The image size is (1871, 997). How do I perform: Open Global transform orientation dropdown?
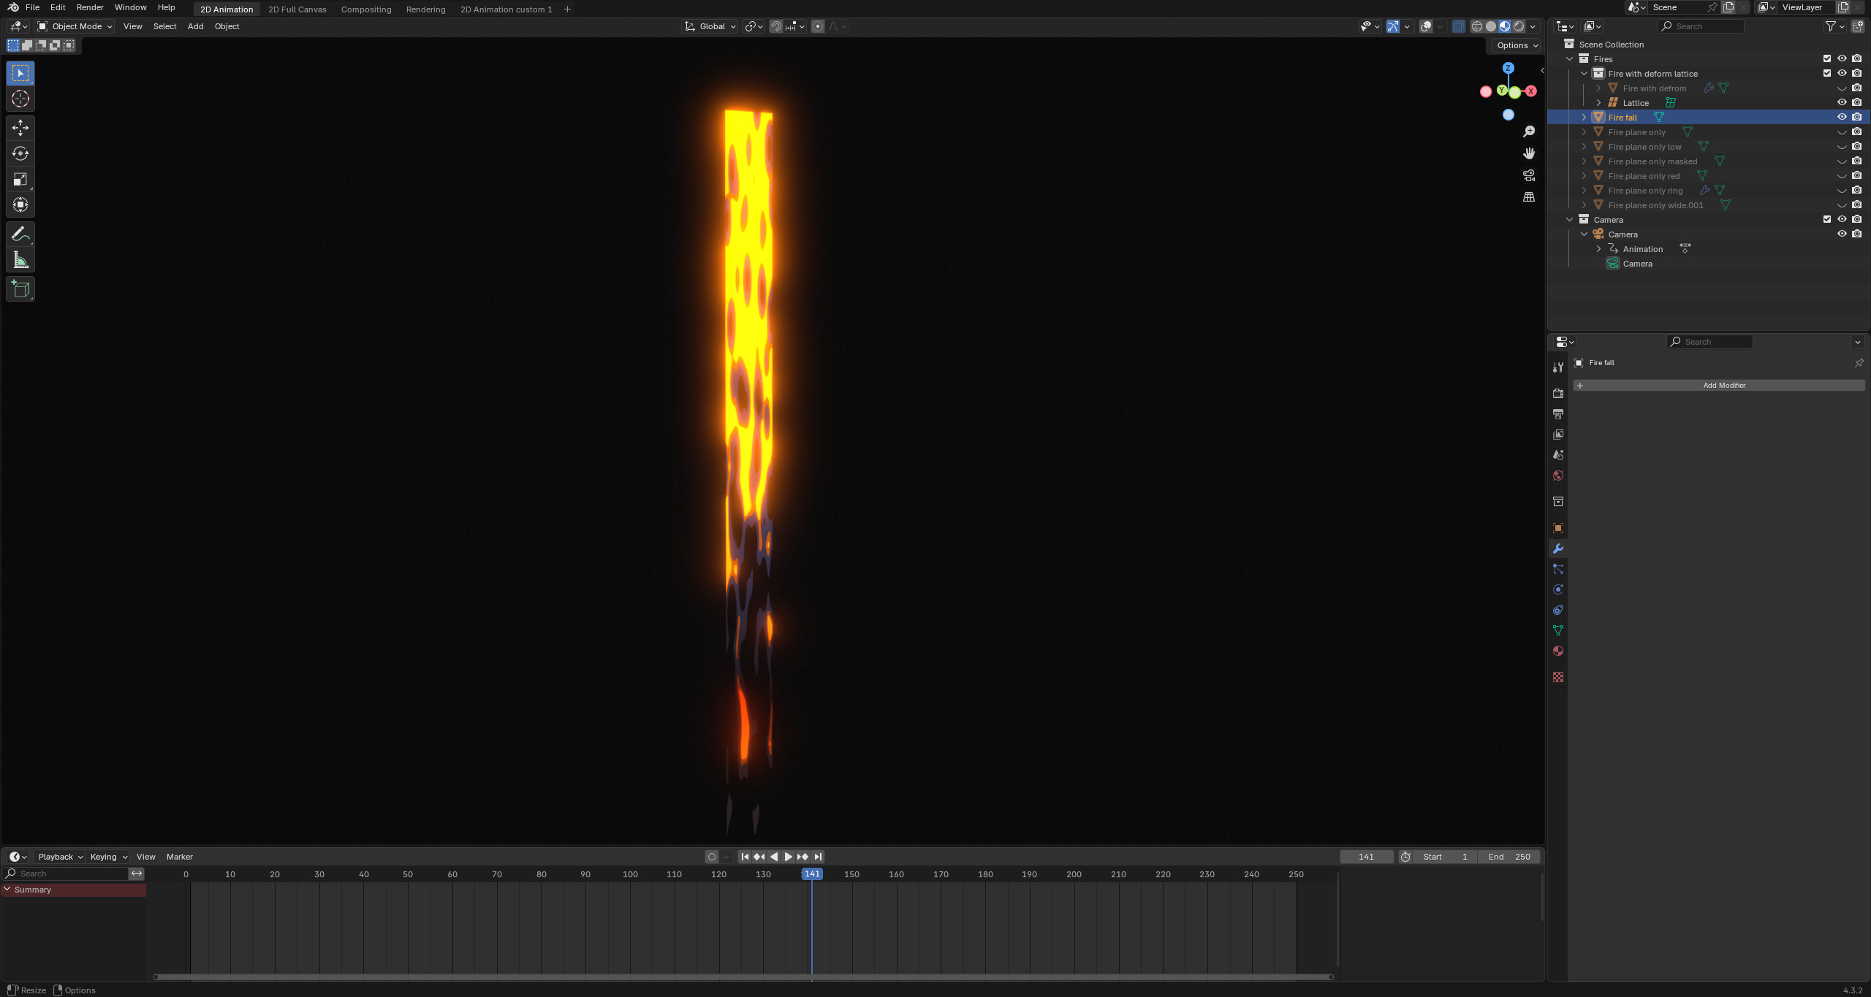click(710, 26)
